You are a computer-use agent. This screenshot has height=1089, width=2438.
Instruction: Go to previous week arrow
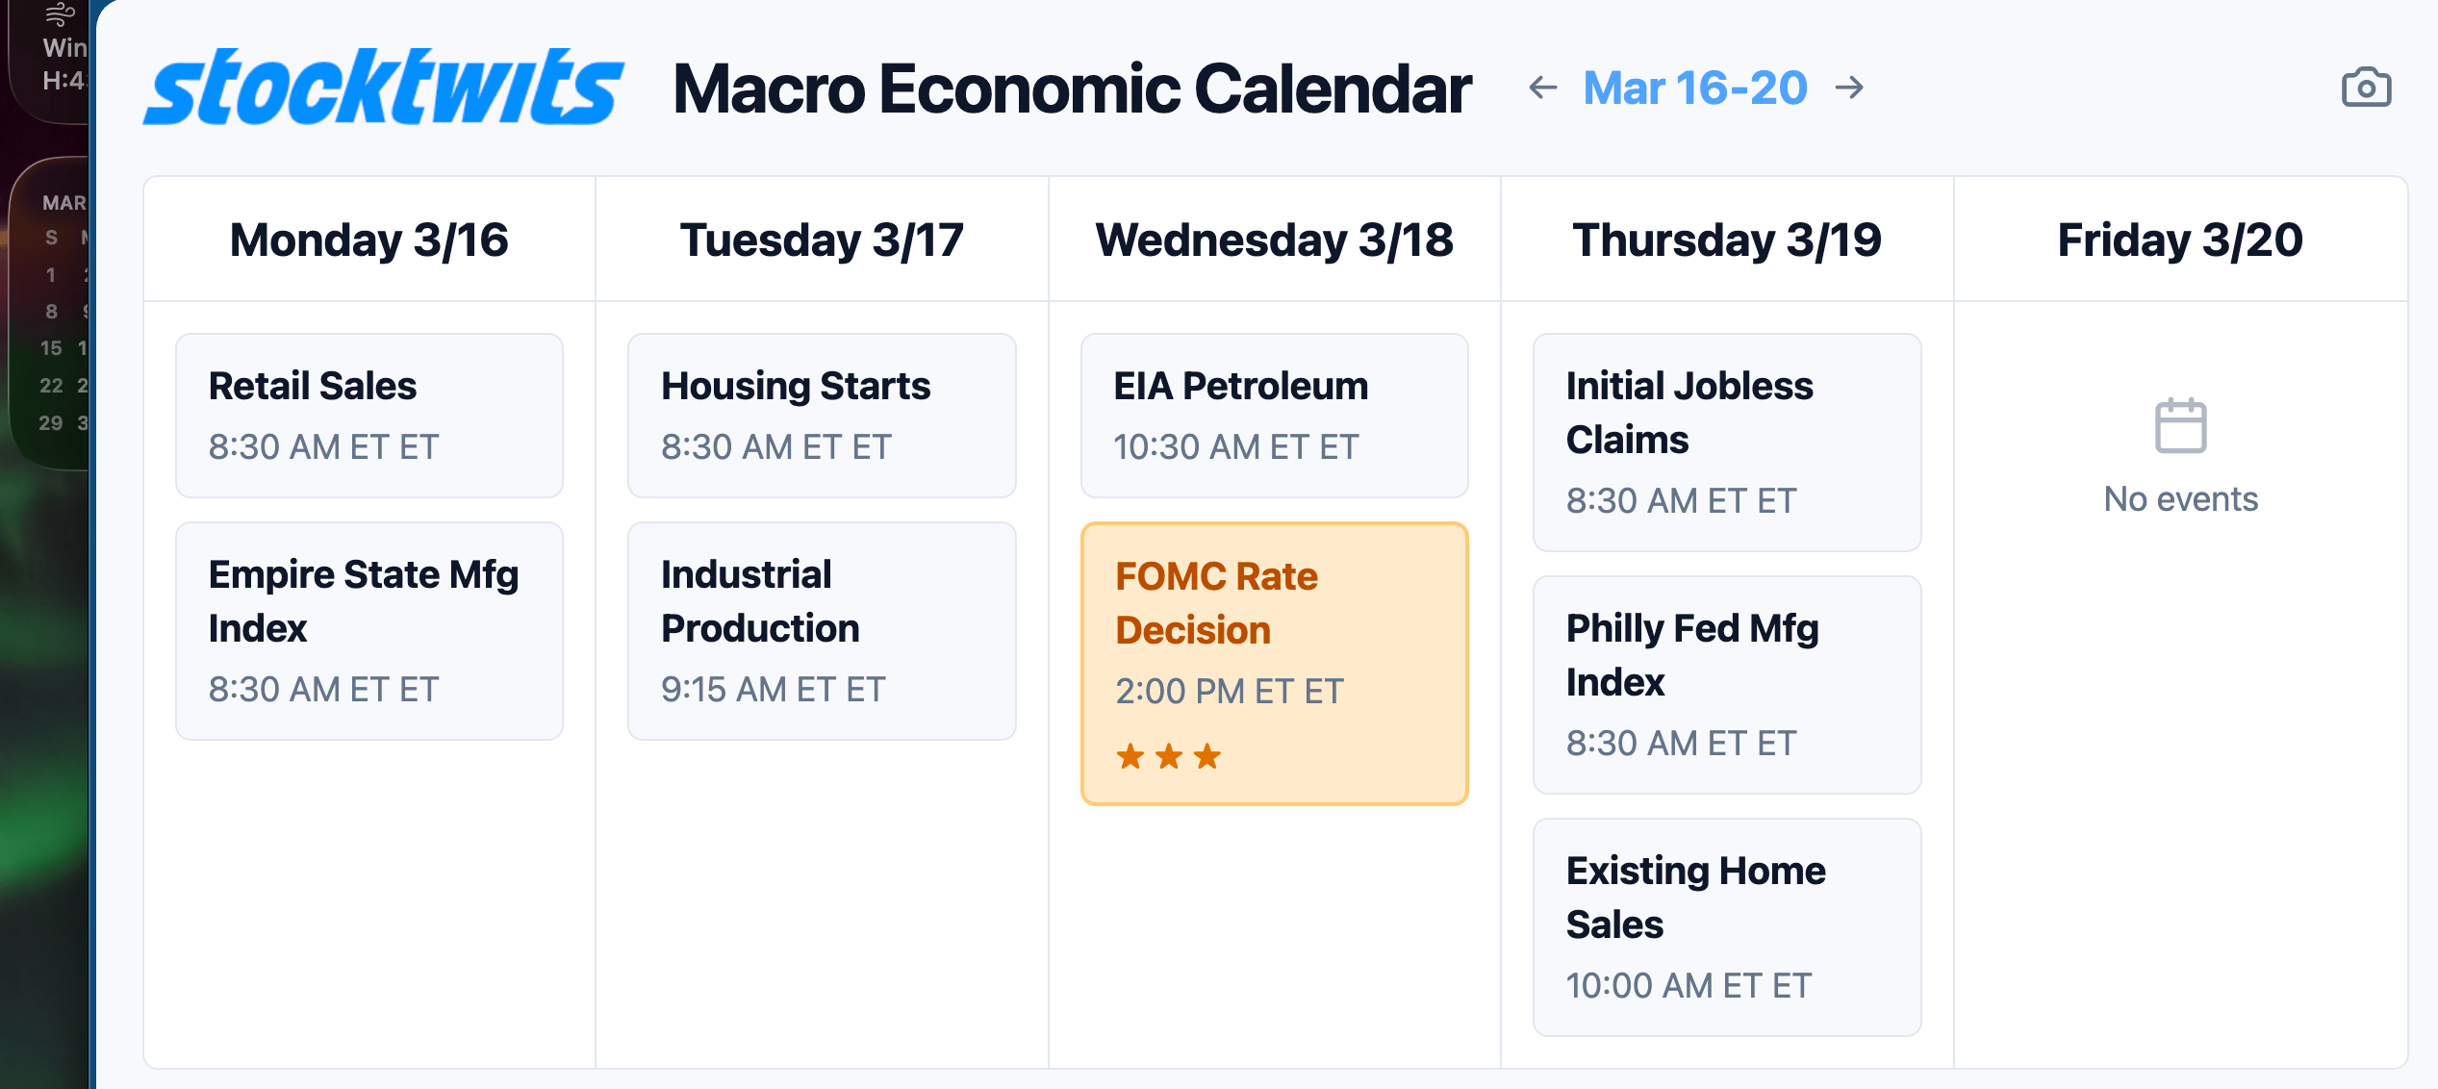(x=1543, y=88)
